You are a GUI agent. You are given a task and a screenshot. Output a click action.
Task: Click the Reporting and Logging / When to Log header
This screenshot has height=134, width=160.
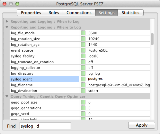(x=45, y=21)
